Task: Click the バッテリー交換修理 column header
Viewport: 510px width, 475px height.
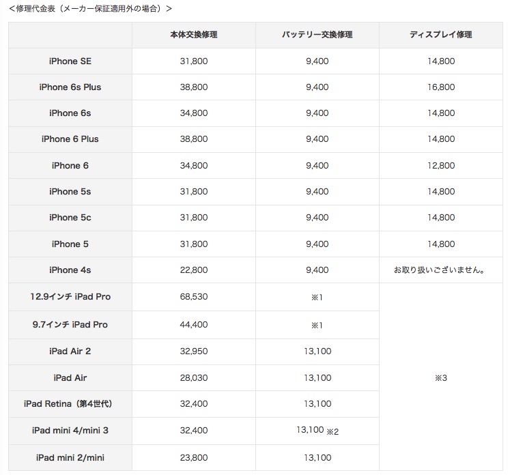Action: pos(317,34)
